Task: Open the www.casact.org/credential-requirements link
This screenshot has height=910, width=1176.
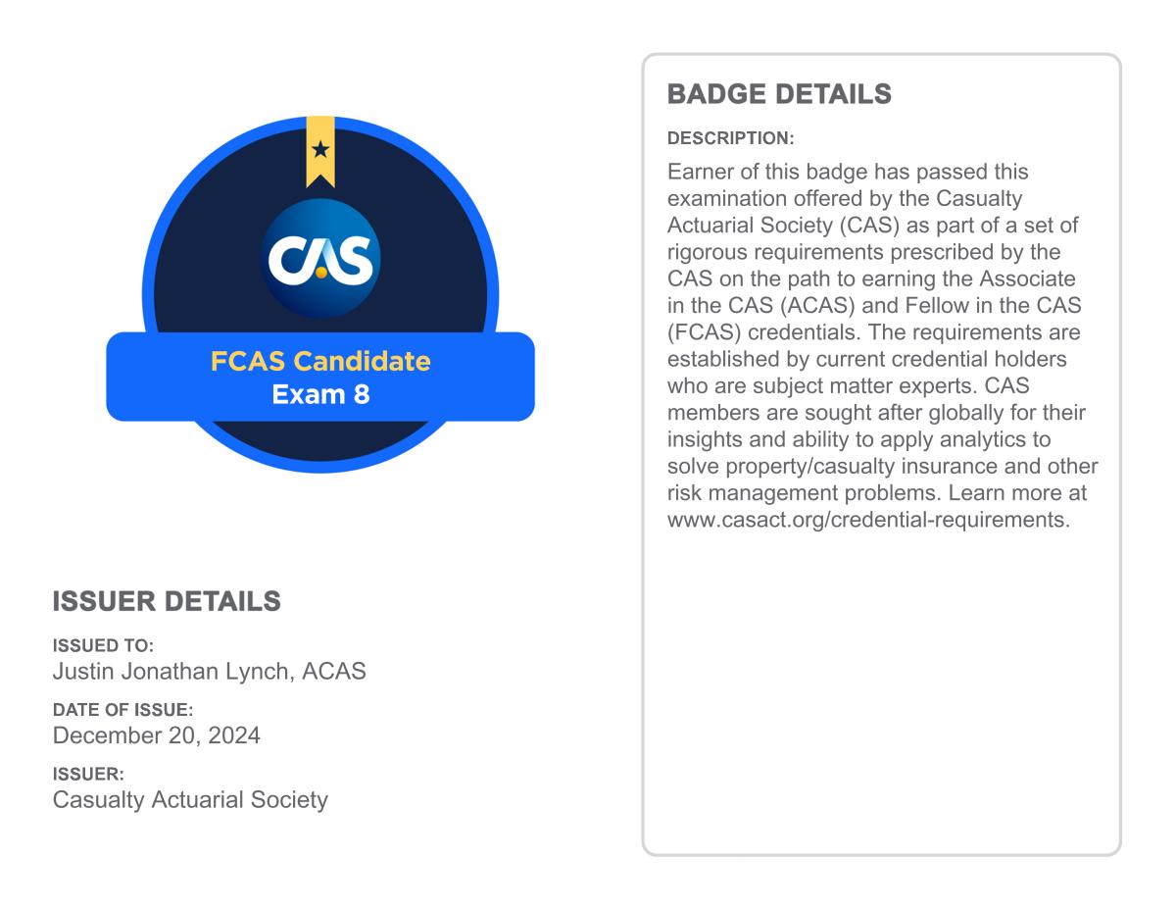Action: click(x=868, y=520)
